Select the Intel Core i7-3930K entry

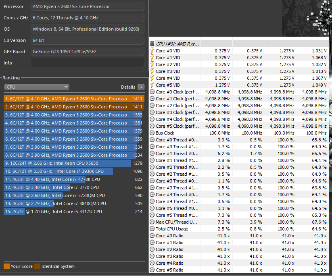[x=74, y=171]
